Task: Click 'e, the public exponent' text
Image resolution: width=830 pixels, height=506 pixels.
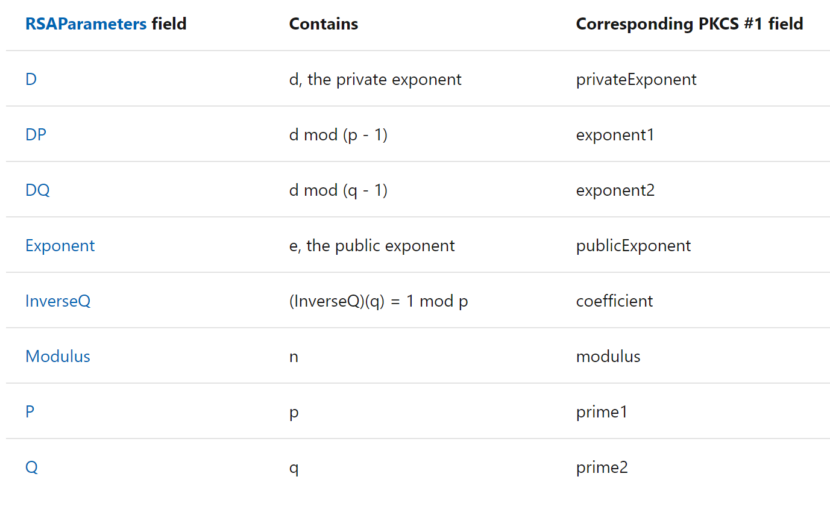Action: pyautogui.click(x=372, y=246)
